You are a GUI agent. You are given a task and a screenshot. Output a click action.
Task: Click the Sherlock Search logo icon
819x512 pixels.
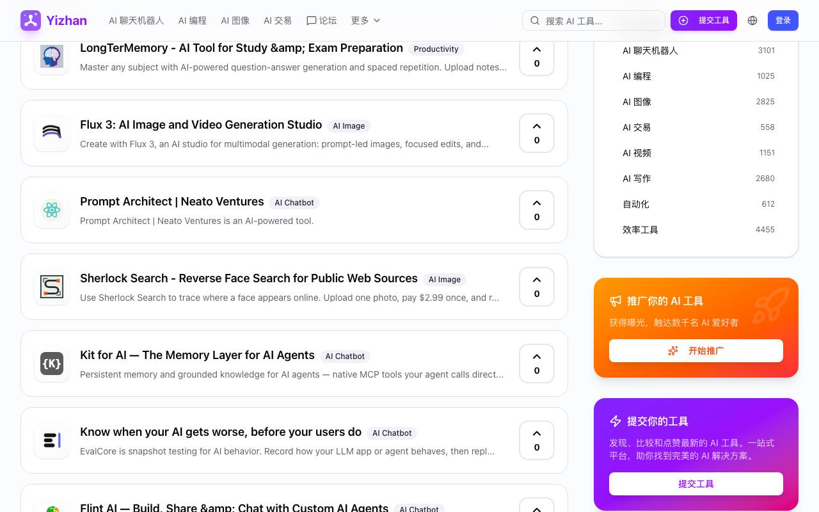click(52, 287)
